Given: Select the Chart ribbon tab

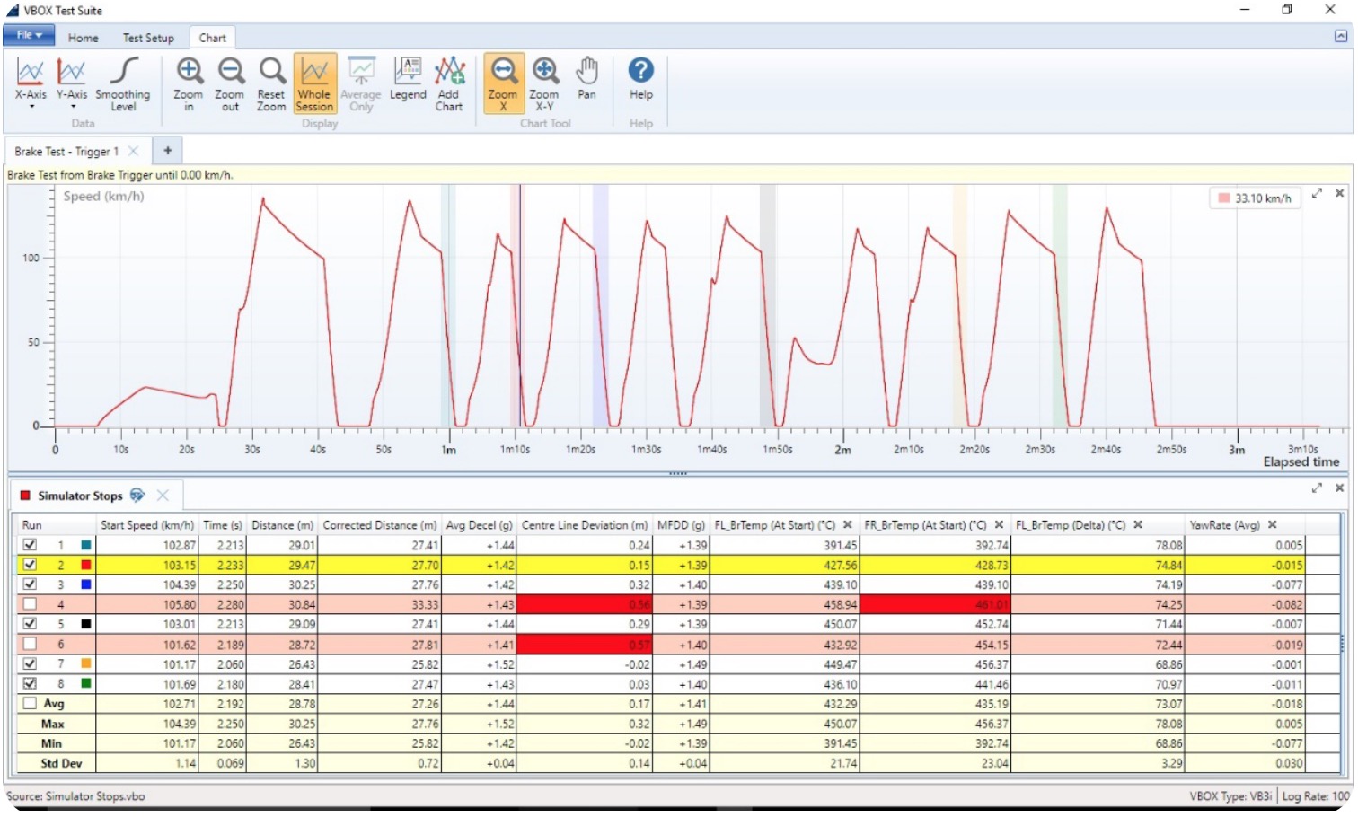Looking at the screenshot, I should coord(213,38).
